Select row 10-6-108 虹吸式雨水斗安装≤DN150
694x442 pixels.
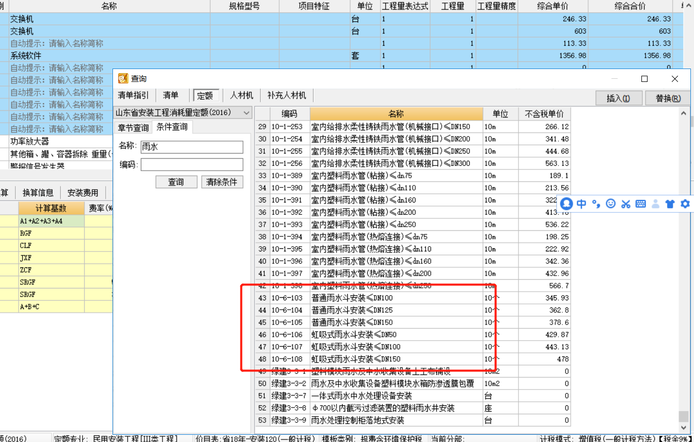[x=413, y=359]
